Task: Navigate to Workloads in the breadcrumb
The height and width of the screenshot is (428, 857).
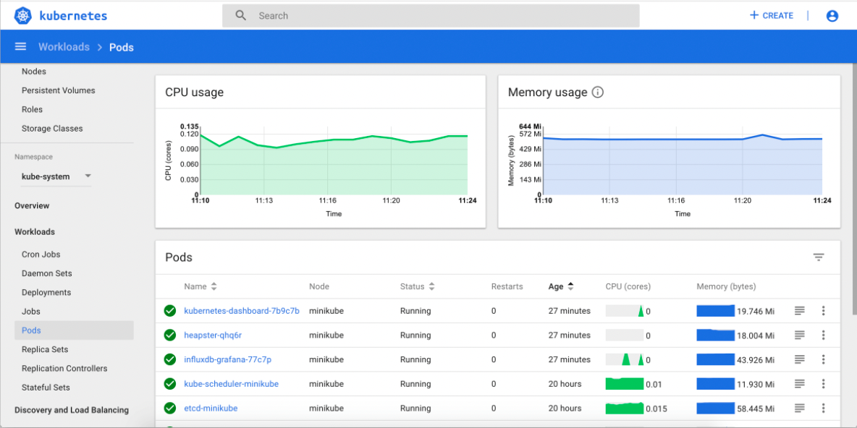Action: [64, 46]
